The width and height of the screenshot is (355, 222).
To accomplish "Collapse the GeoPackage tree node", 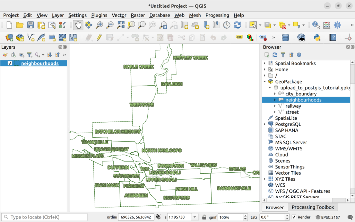I will [265, 82].
